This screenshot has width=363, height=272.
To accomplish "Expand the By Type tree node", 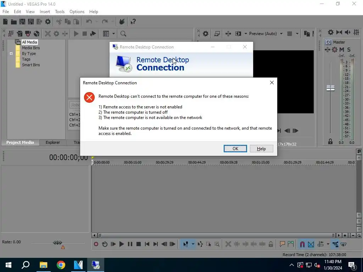I will coord(11,54).
